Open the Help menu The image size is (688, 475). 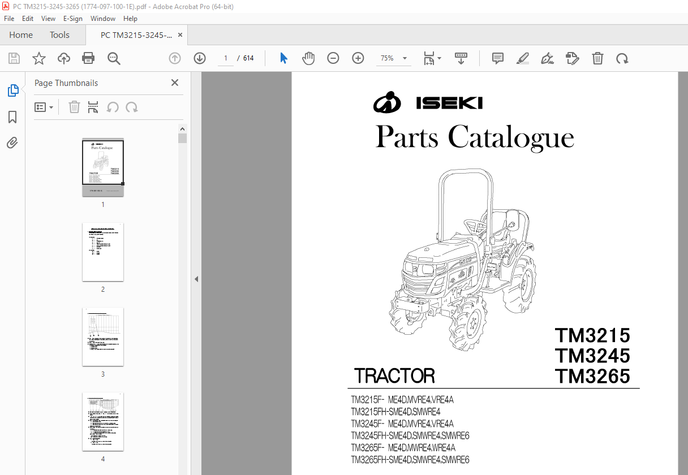(x=130, y=19)
